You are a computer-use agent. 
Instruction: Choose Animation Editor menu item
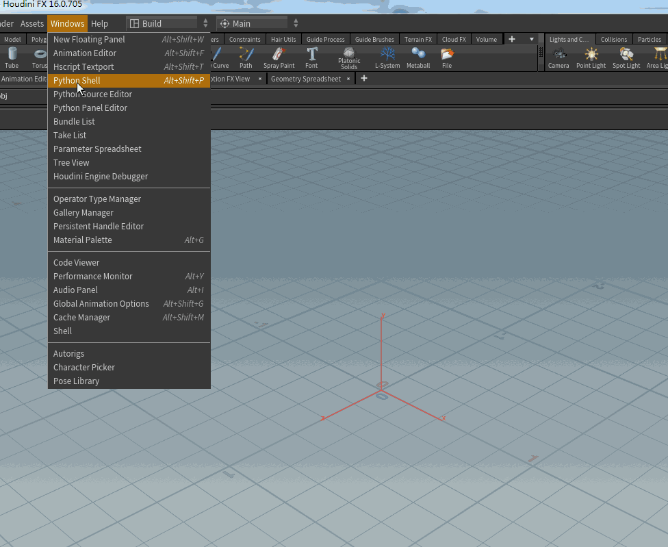point(129,53)
